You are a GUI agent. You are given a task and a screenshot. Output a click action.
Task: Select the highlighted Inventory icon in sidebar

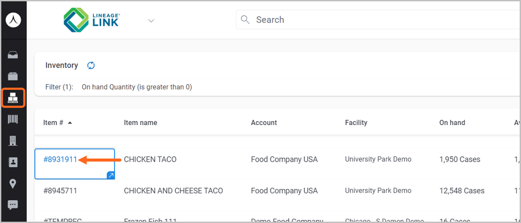13,98
